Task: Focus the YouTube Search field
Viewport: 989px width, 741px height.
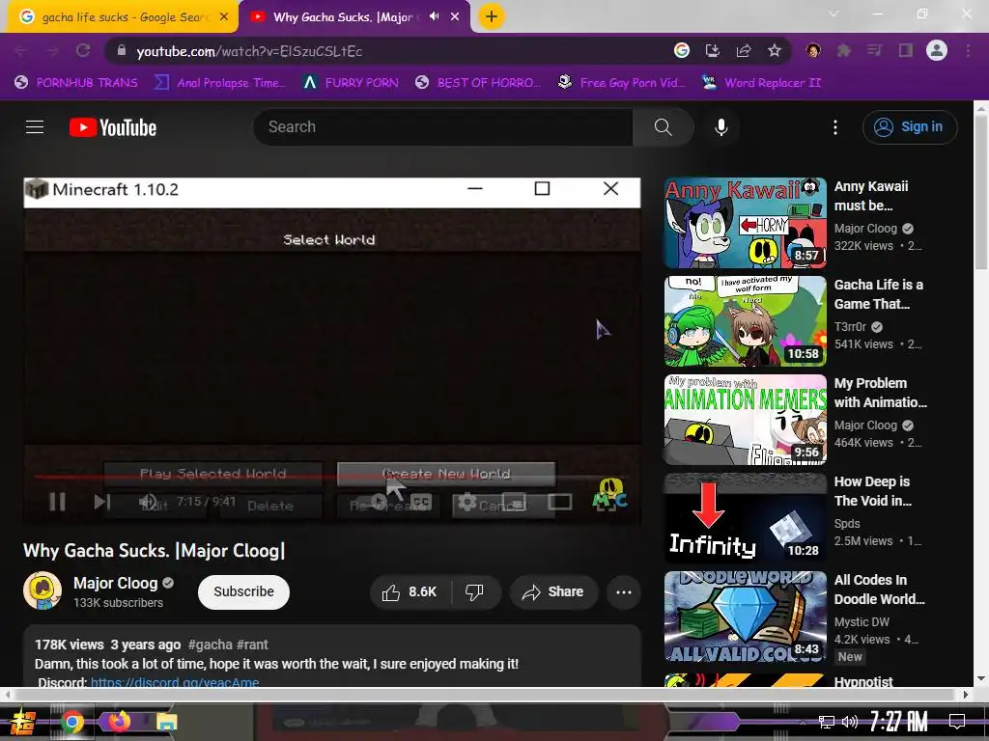Action: point(442,127)
